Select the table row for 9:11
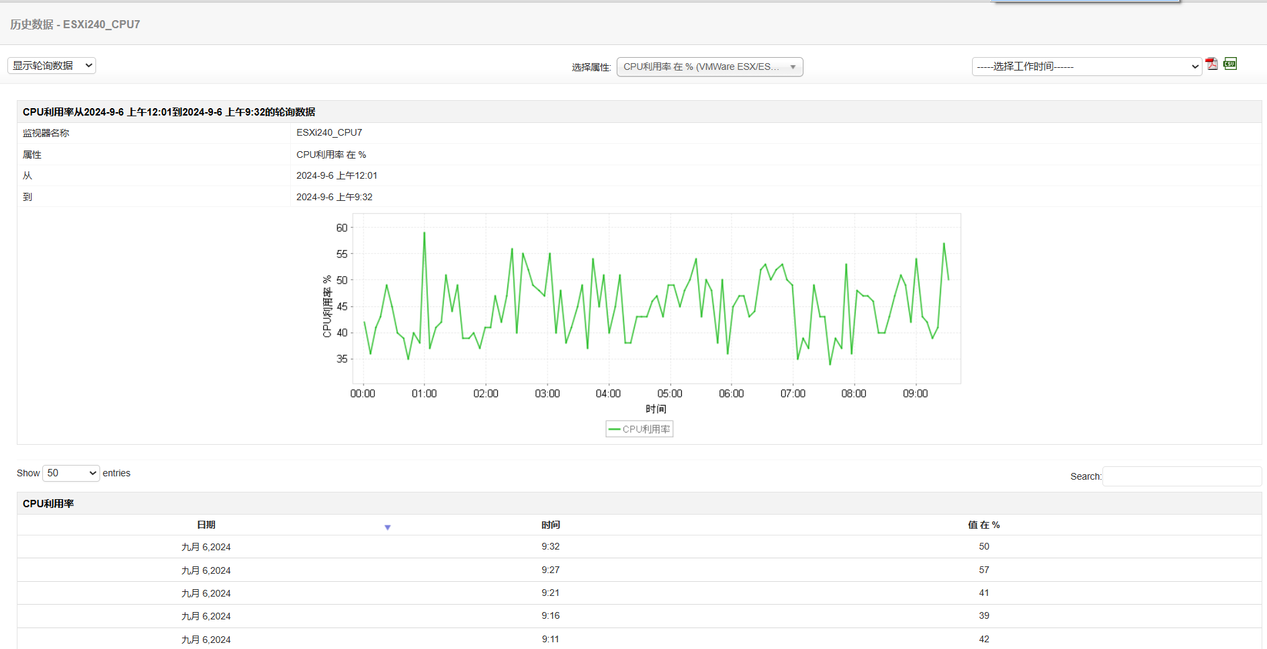 (550, 639)
